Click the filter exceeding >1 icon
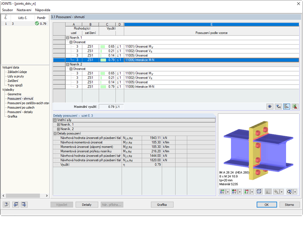The image size is (303, 227). pos(278,106)
